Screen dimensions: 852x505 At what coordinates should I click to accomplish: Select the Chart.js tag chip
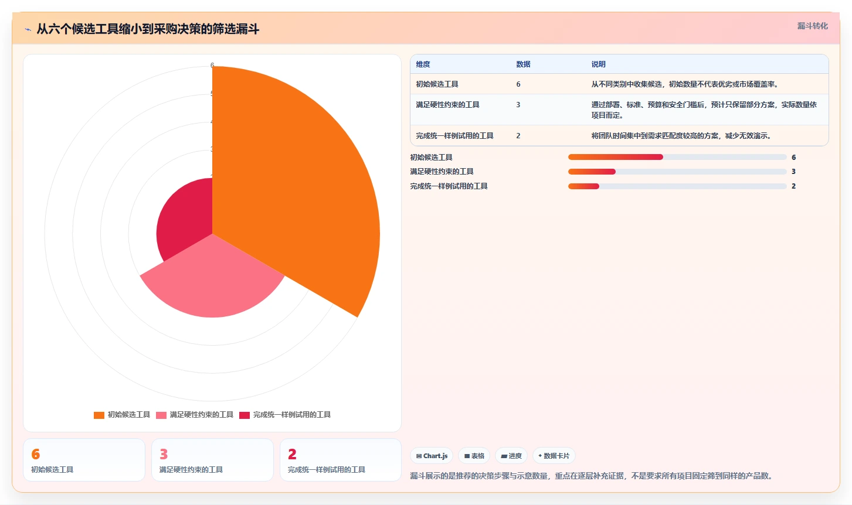pyautogui.click(x=432, y=456)
